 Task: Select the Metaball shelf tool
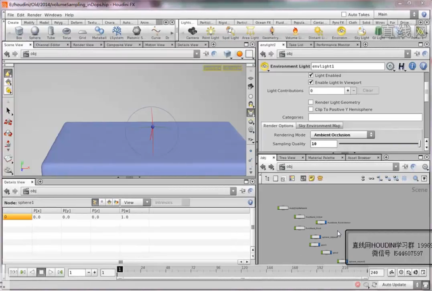tap(99, 33)
